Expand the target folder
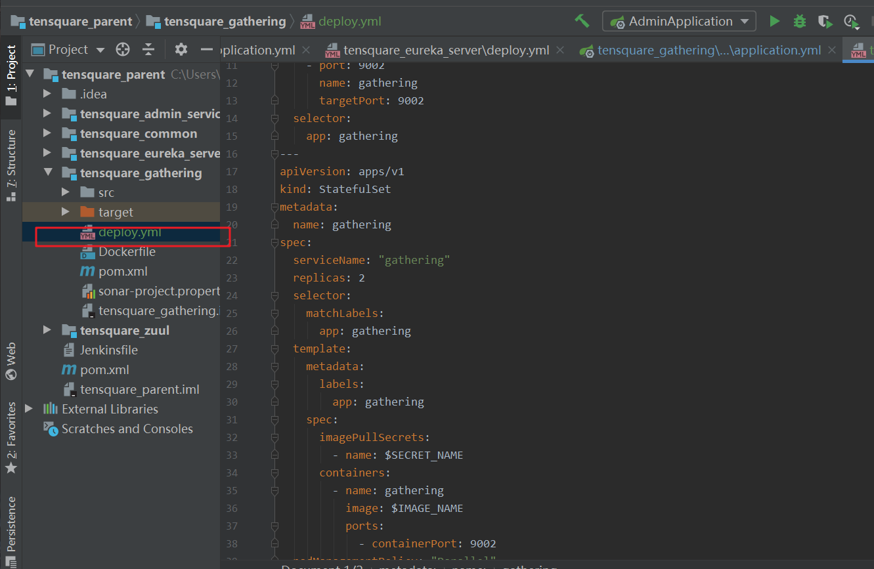The image size is (874, 569). [x=66, y=212]
